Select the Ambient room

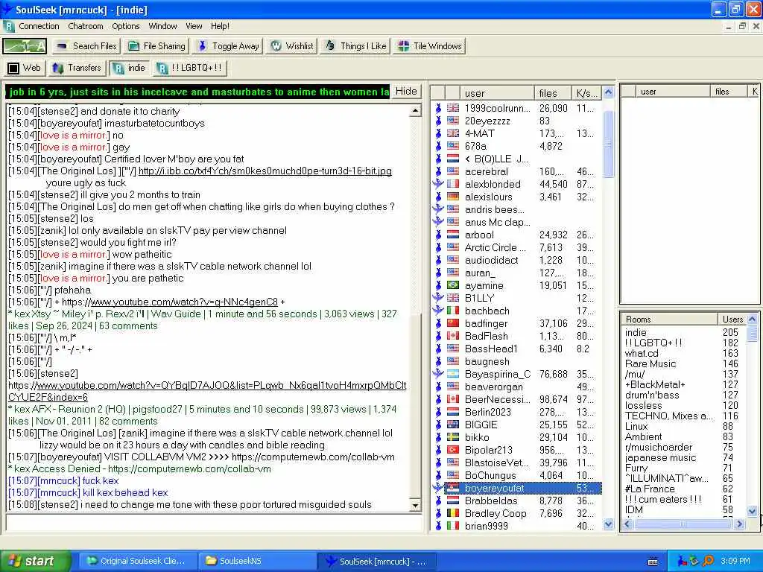click(x=683, y=436)
